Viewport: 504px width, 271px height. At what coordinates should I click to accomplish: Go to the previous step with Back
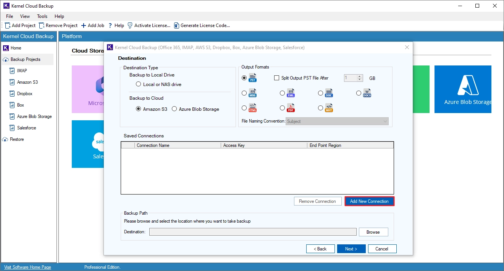point(320,249)
